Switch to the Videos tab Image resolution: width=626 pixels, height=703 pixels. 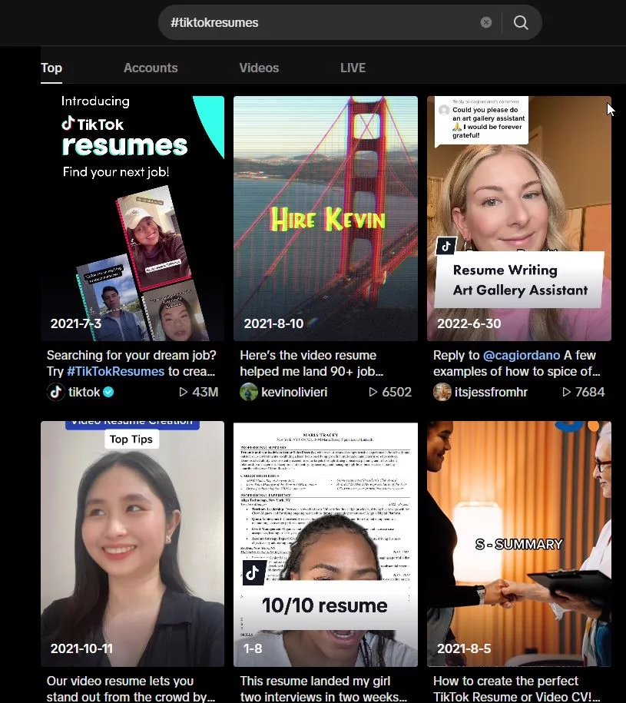(x=259, y=68)
